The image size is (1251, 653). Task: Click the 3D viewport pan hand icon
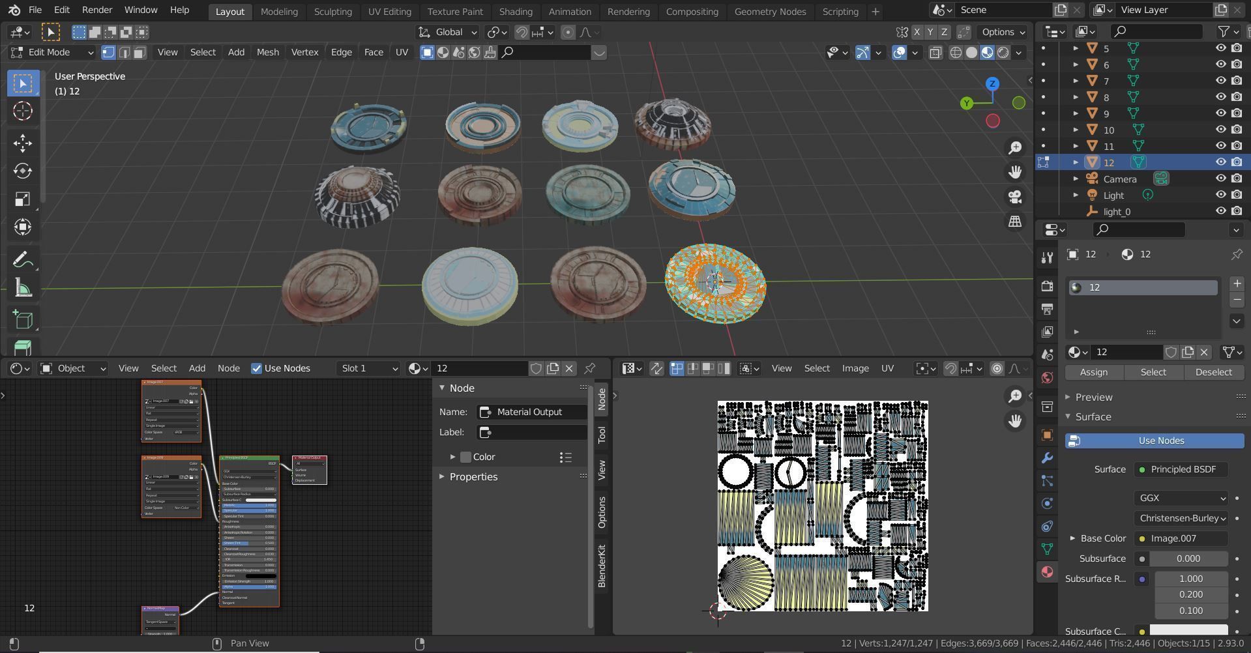click(x=1015, y=172)
